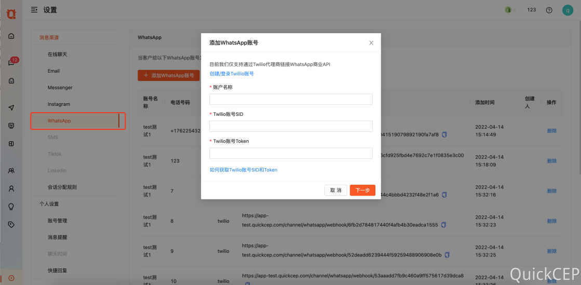Click the Shopify store icon in header
The image size is (581, 285).
point(508,10)
